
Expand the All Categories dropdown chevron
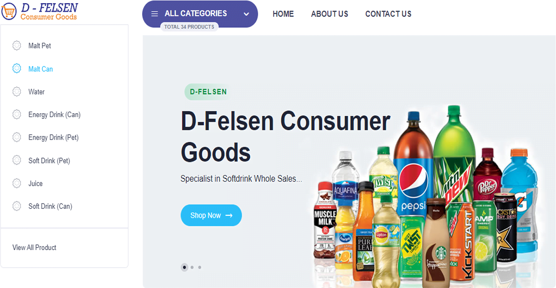(x=246, y=14)
